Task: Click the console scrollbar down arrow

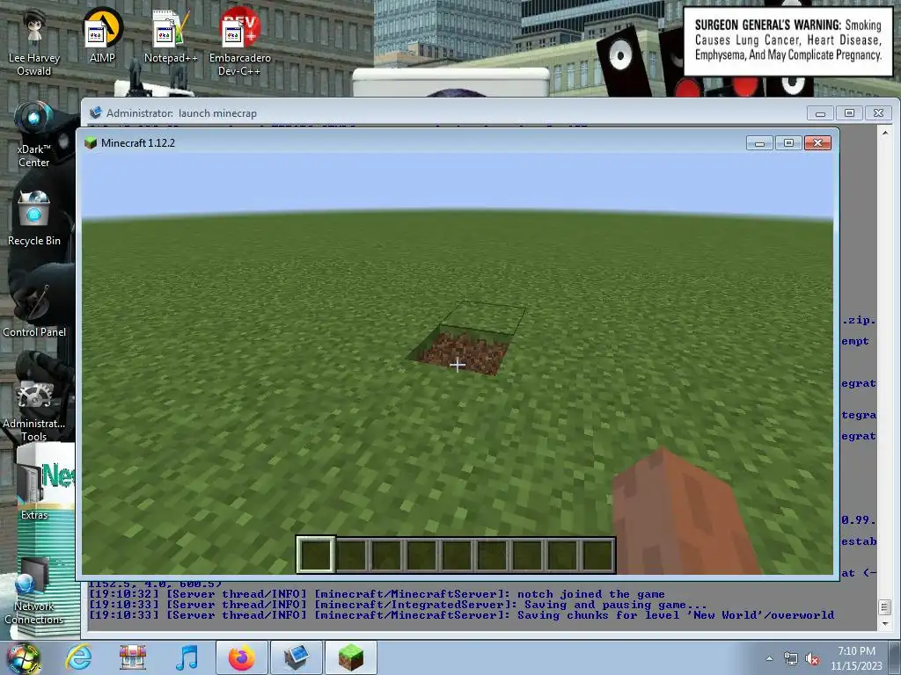Action: 885,623
